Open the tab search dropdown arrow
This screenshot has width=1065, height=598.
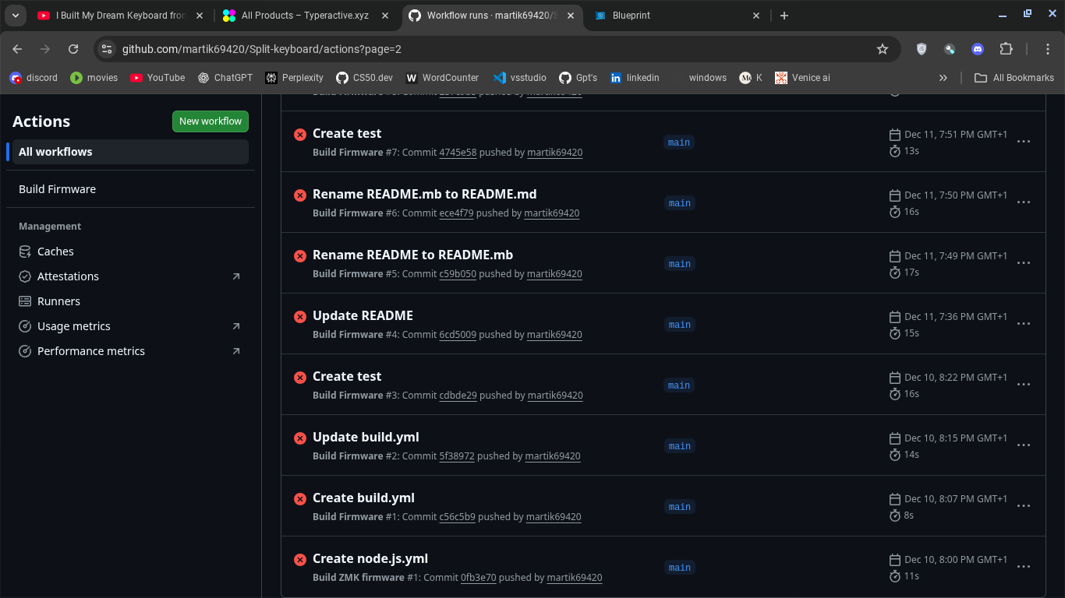tap(16, 16)
